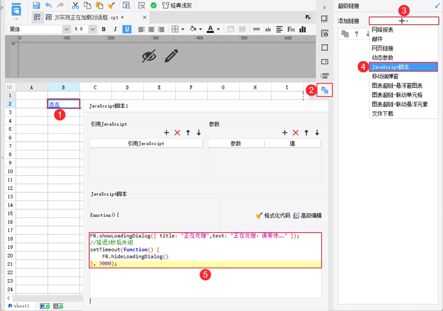Toggle the hidden eye icon in parameter pane
Image resolution: width=443 pixels, height=311 pixels.
coord(149,56)
